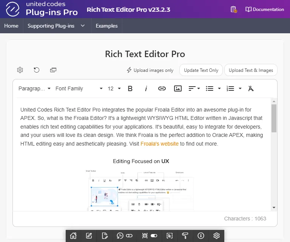
Task: Clear formatting with the strikethrough-A icon
Action: tap(251, 88)
